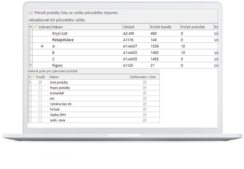The image size is (244, 169).
Task: Toggle Definováno v listu for Pořadí
Action: coord(145,109)
